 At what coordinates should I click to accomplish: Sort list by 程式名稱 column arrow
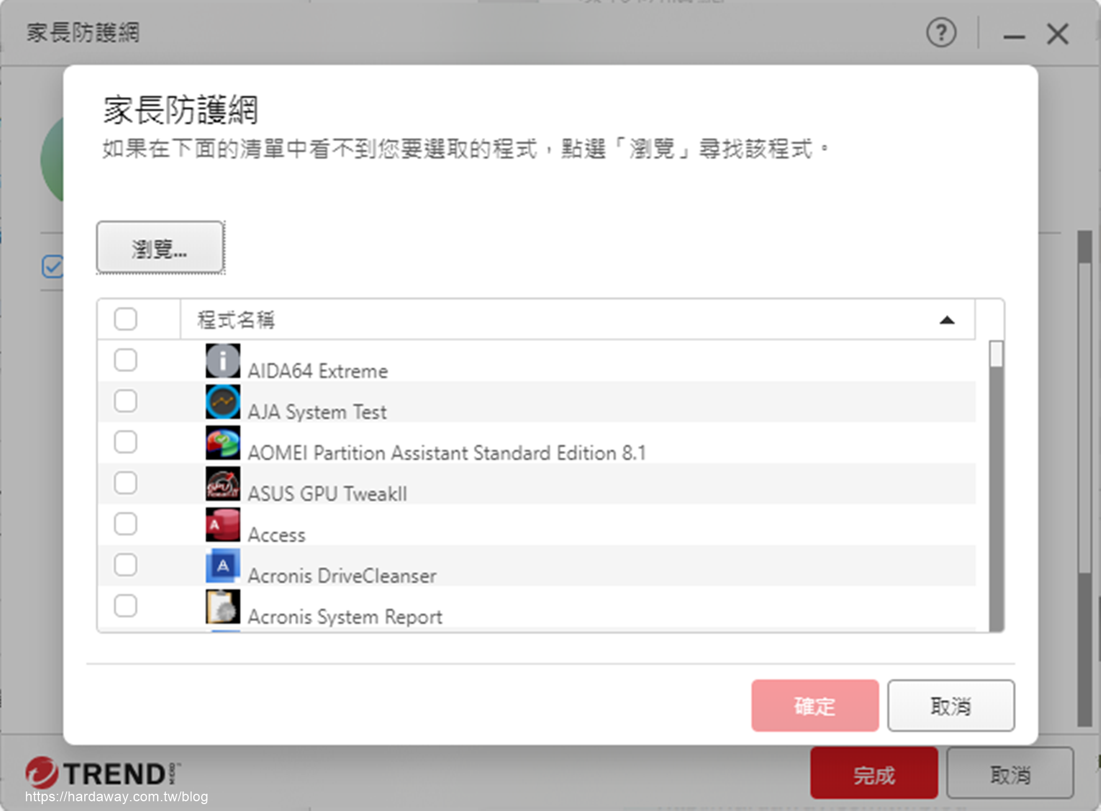coord(947,320)
